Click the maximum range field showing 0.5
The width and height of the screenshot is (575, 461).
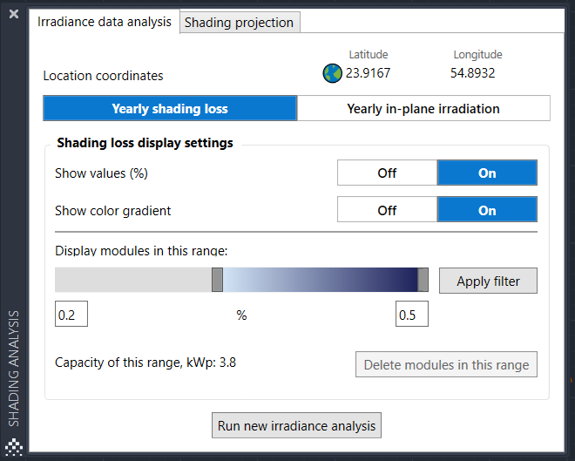pyautogui.click(x=411, y=315)
